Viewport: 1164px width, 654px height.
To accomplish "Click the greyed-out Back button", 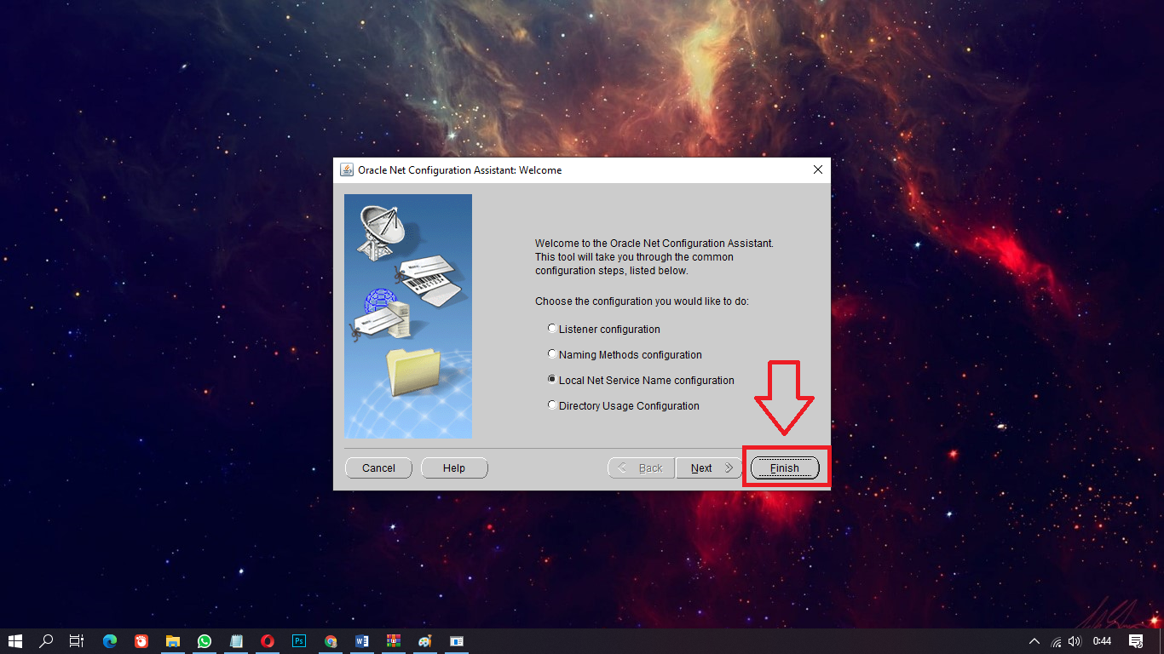I will coord(641,468).
